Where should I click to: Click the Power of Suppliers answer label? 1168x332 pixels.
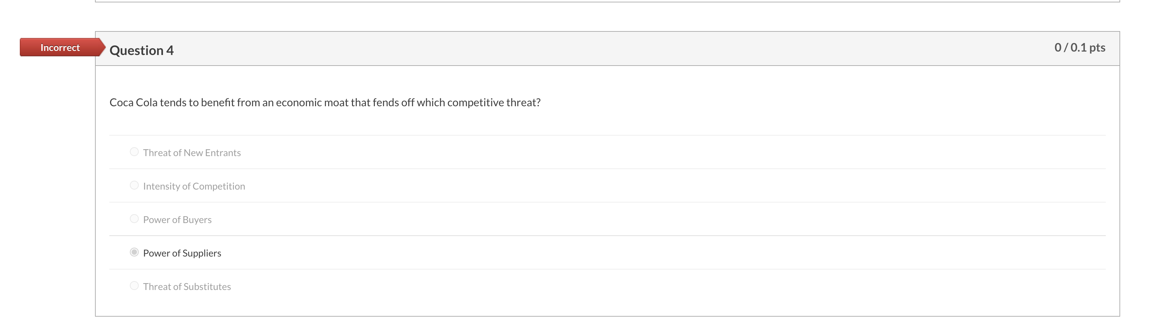[181, 253]
